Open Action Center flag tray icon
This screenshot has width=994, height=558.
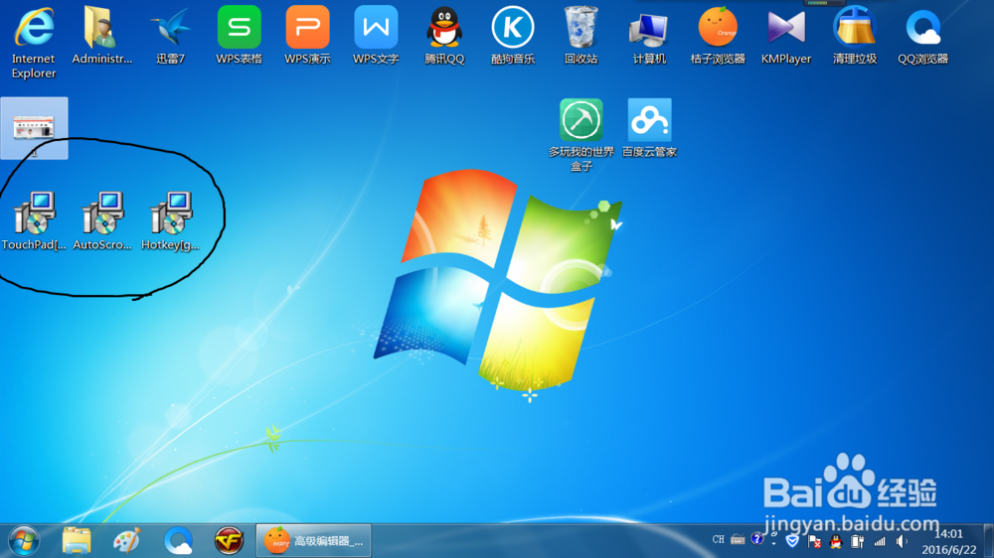click(815, 541)
